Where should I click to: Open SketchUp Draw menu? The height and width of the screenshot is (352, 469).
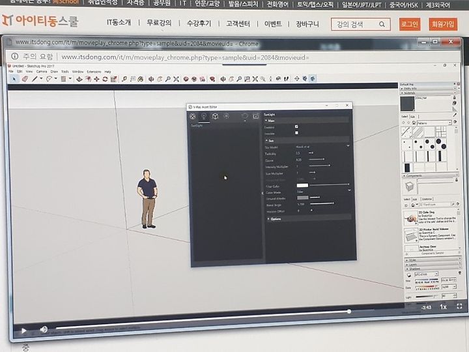tap(54, 72)
